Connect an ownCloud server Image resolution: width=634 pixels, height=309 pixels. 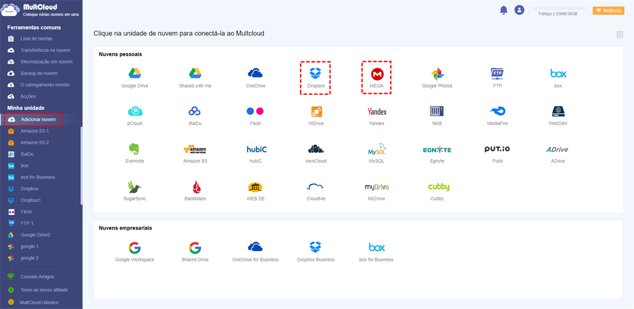coord(316,153)
